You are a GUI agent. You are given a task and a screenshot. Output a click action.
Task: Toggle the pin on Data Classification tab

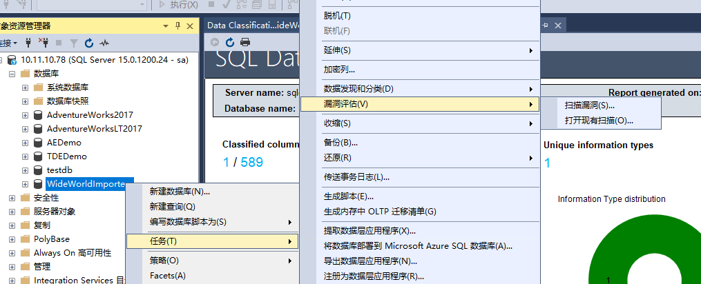(545, 26)
